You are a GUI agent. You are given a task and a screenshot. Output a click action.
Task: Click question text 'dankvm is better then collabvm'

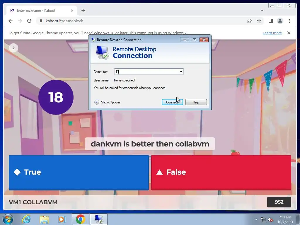150,144
